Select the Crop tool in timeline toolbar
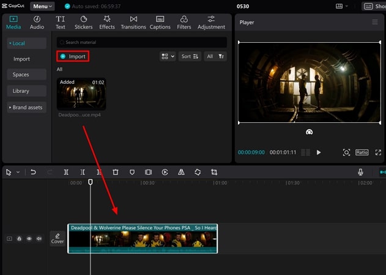Screen dimensions: 386x275 pos(214,172)
